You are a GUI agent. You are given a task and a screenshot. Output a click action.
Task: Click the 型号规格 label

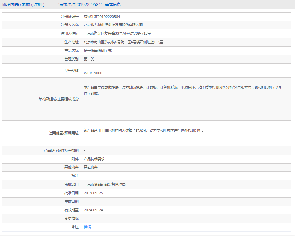click(x=71, y=71)
